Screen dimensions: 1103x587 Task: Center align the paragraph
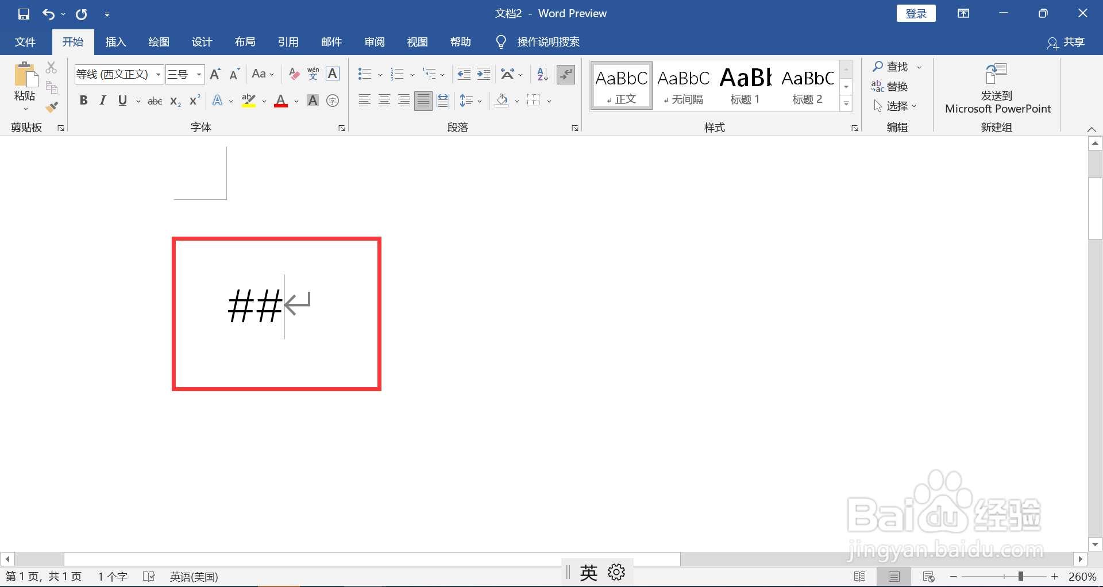click(384, 101)
